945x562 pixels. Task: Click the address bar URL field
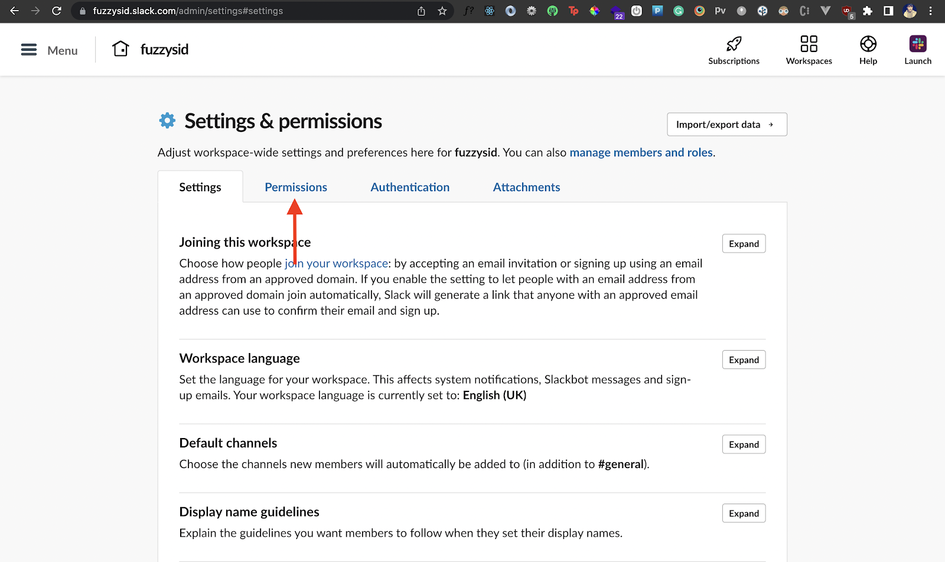pos(248,11)
